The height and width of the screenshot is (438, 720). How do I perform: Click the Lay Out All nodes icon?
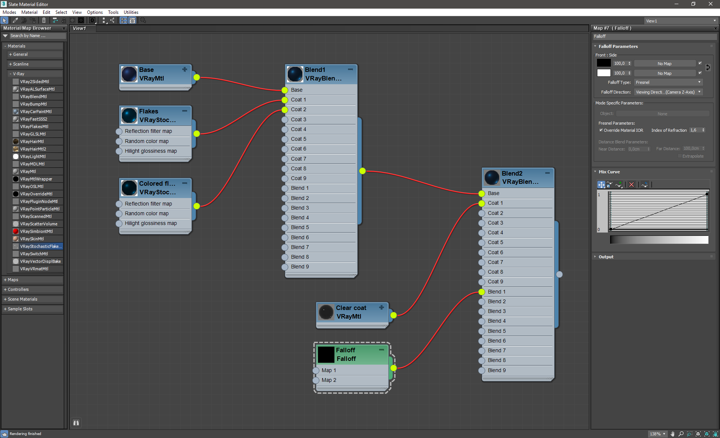click(x=104, y=21)
